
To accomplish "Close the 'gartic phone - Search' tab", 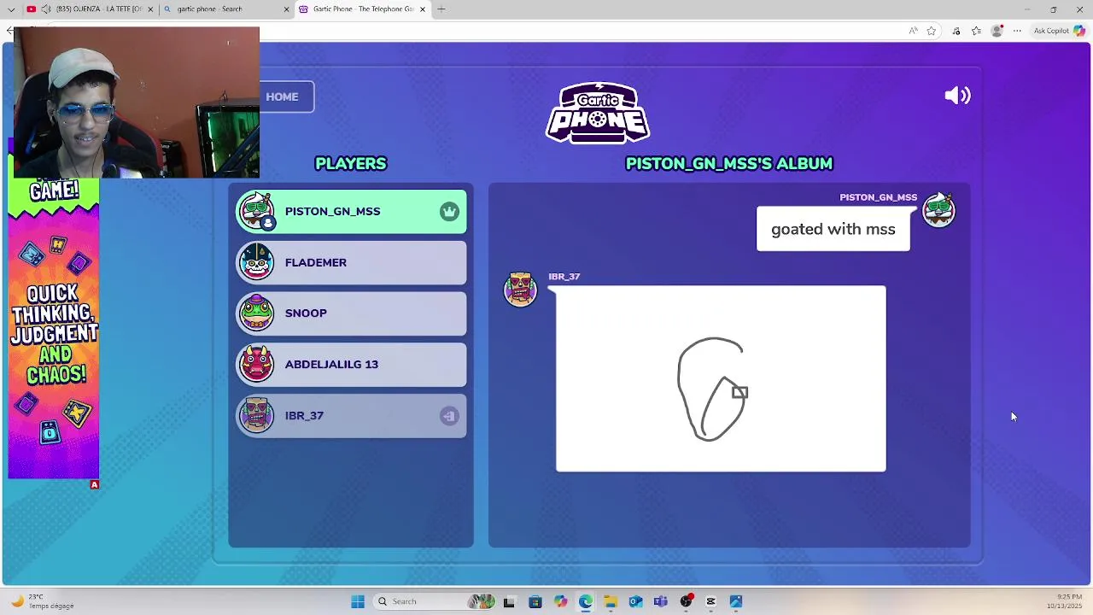I will point(286,9).
